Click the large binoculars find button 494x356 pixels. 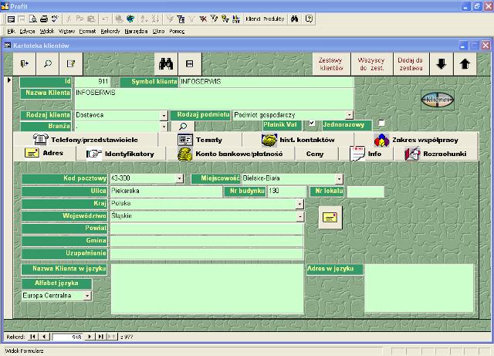coord(166,64)
